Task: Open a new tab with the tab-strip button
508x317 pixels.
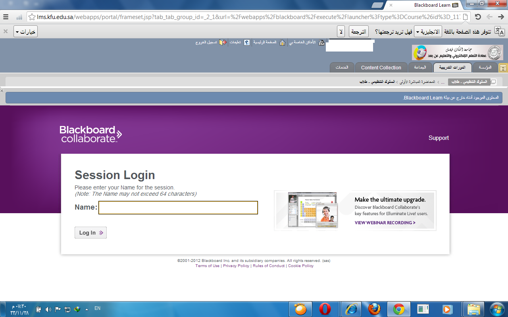Action: click(378, 5)
